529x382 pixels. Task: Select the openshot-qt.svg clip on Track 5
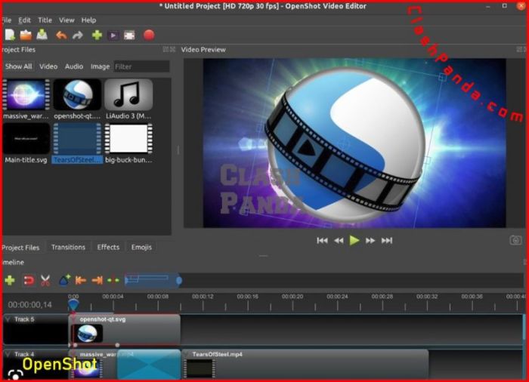(125, 331)
